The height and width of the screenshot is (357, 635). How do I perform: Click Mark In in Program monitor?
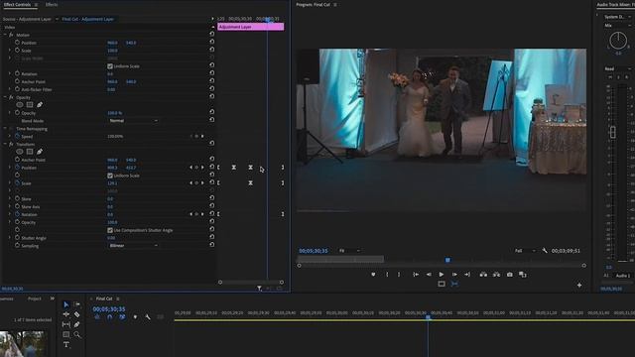coord(387,275)
